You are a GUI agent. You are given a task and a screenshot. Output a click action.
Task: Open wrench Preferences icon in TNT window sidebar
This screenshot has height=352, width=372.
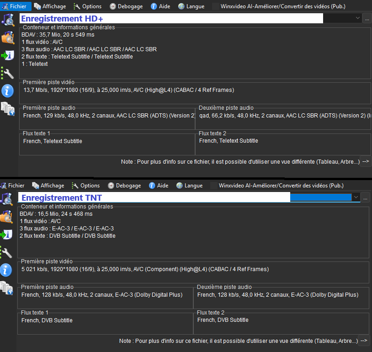pyautogui.click(x=6, y=252)
